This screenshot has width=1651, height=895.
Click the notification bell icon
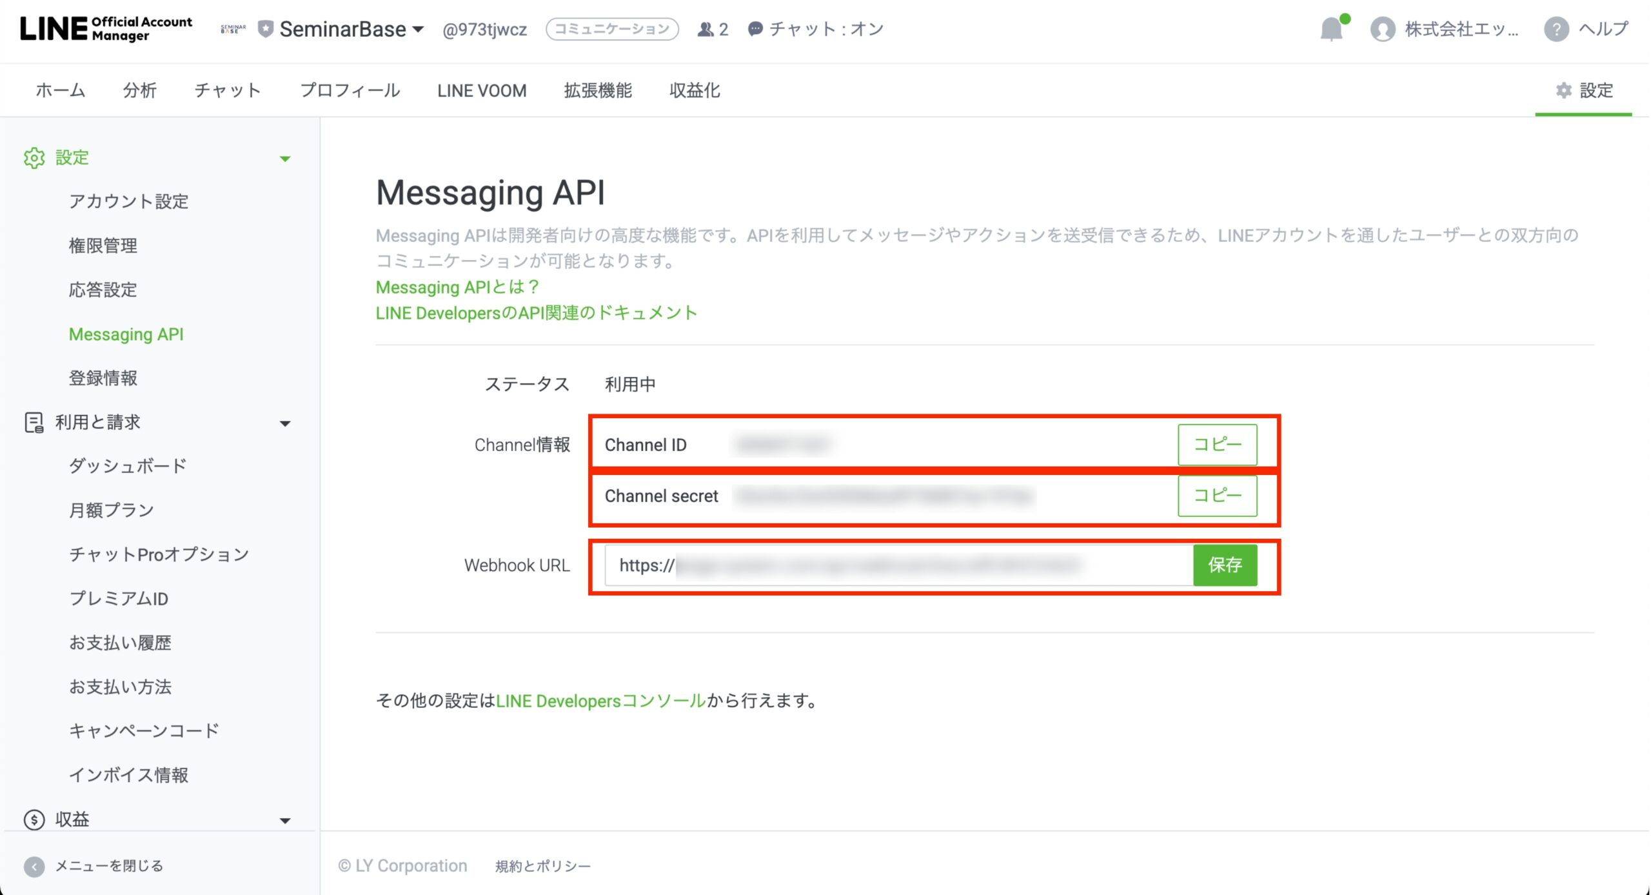(x=1331, y=29)
